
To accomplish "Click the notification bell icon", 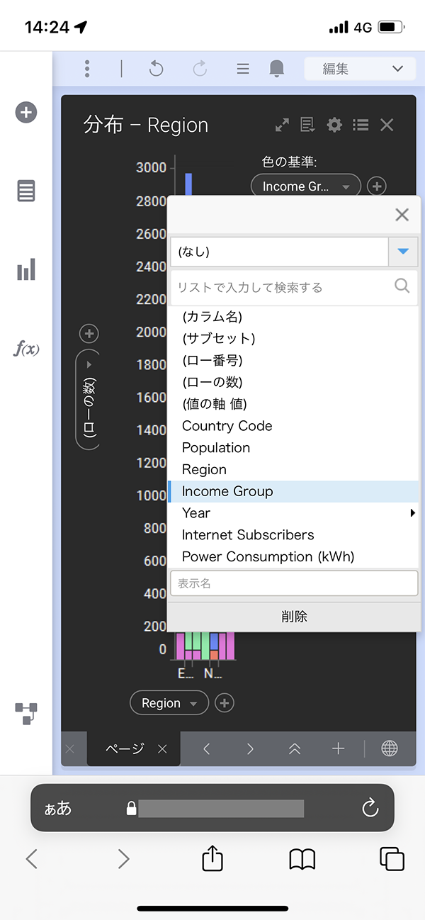I will point(277,69).
